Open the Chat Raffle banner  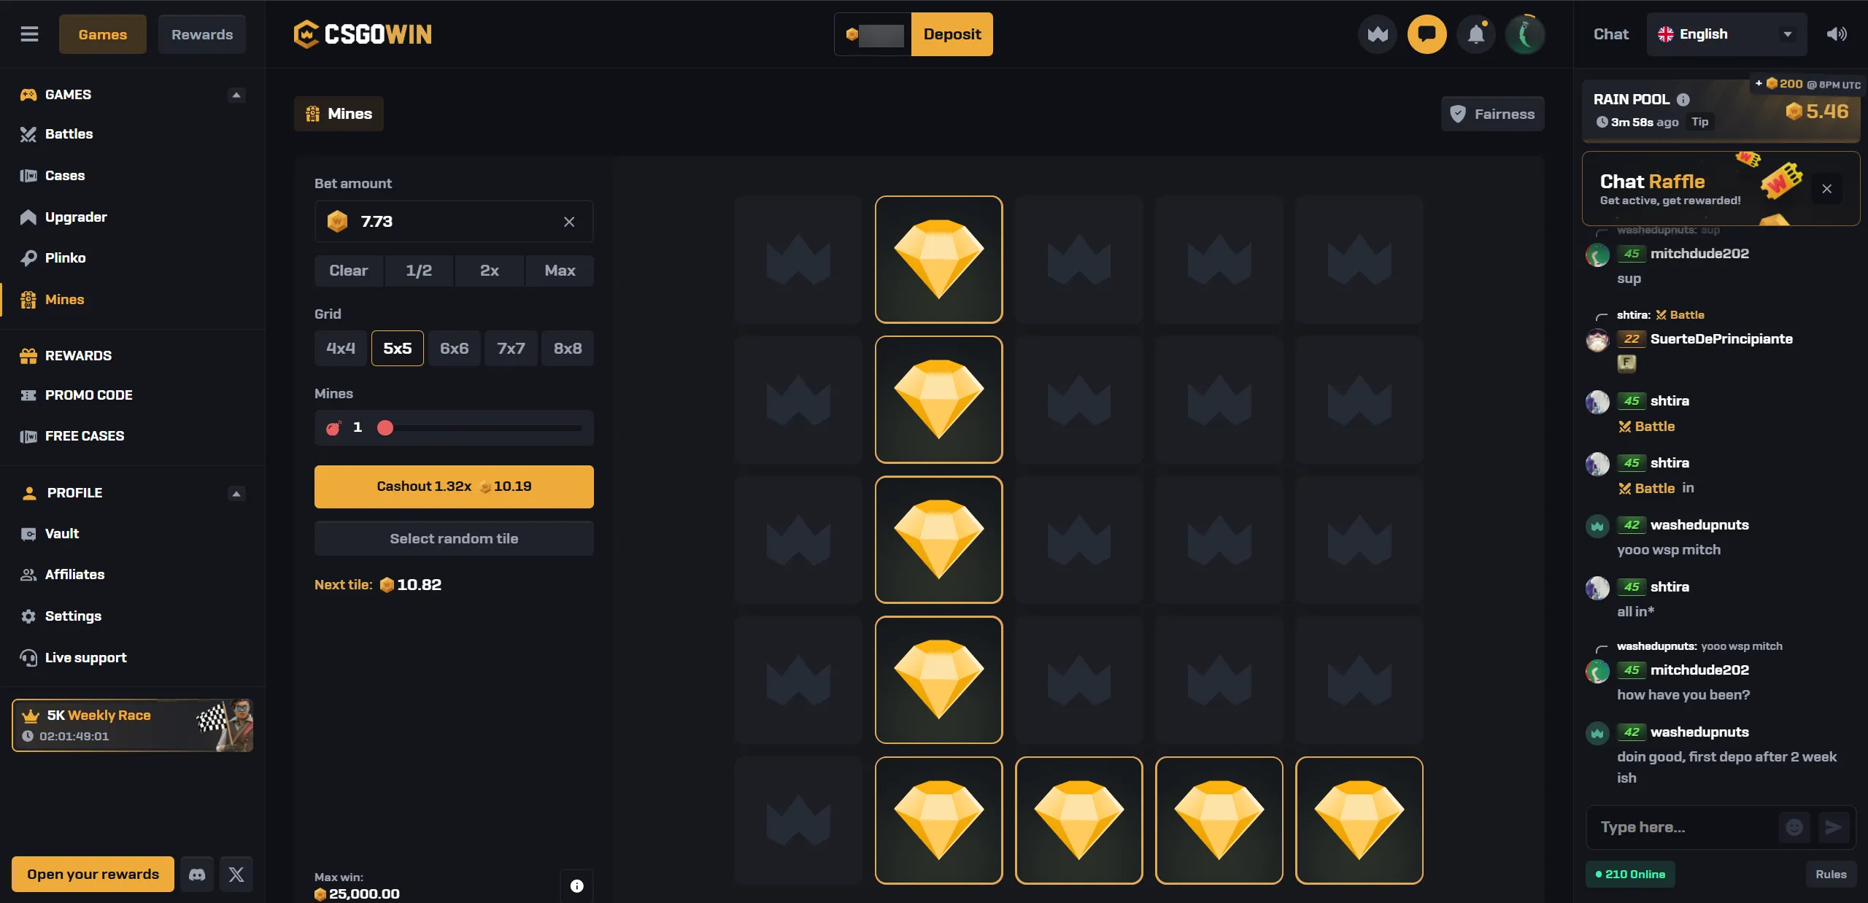tap(1721, 189)
